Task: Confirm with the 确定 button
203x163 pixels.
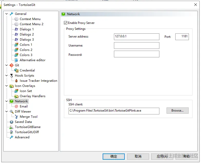Action: tap(113, 157)
